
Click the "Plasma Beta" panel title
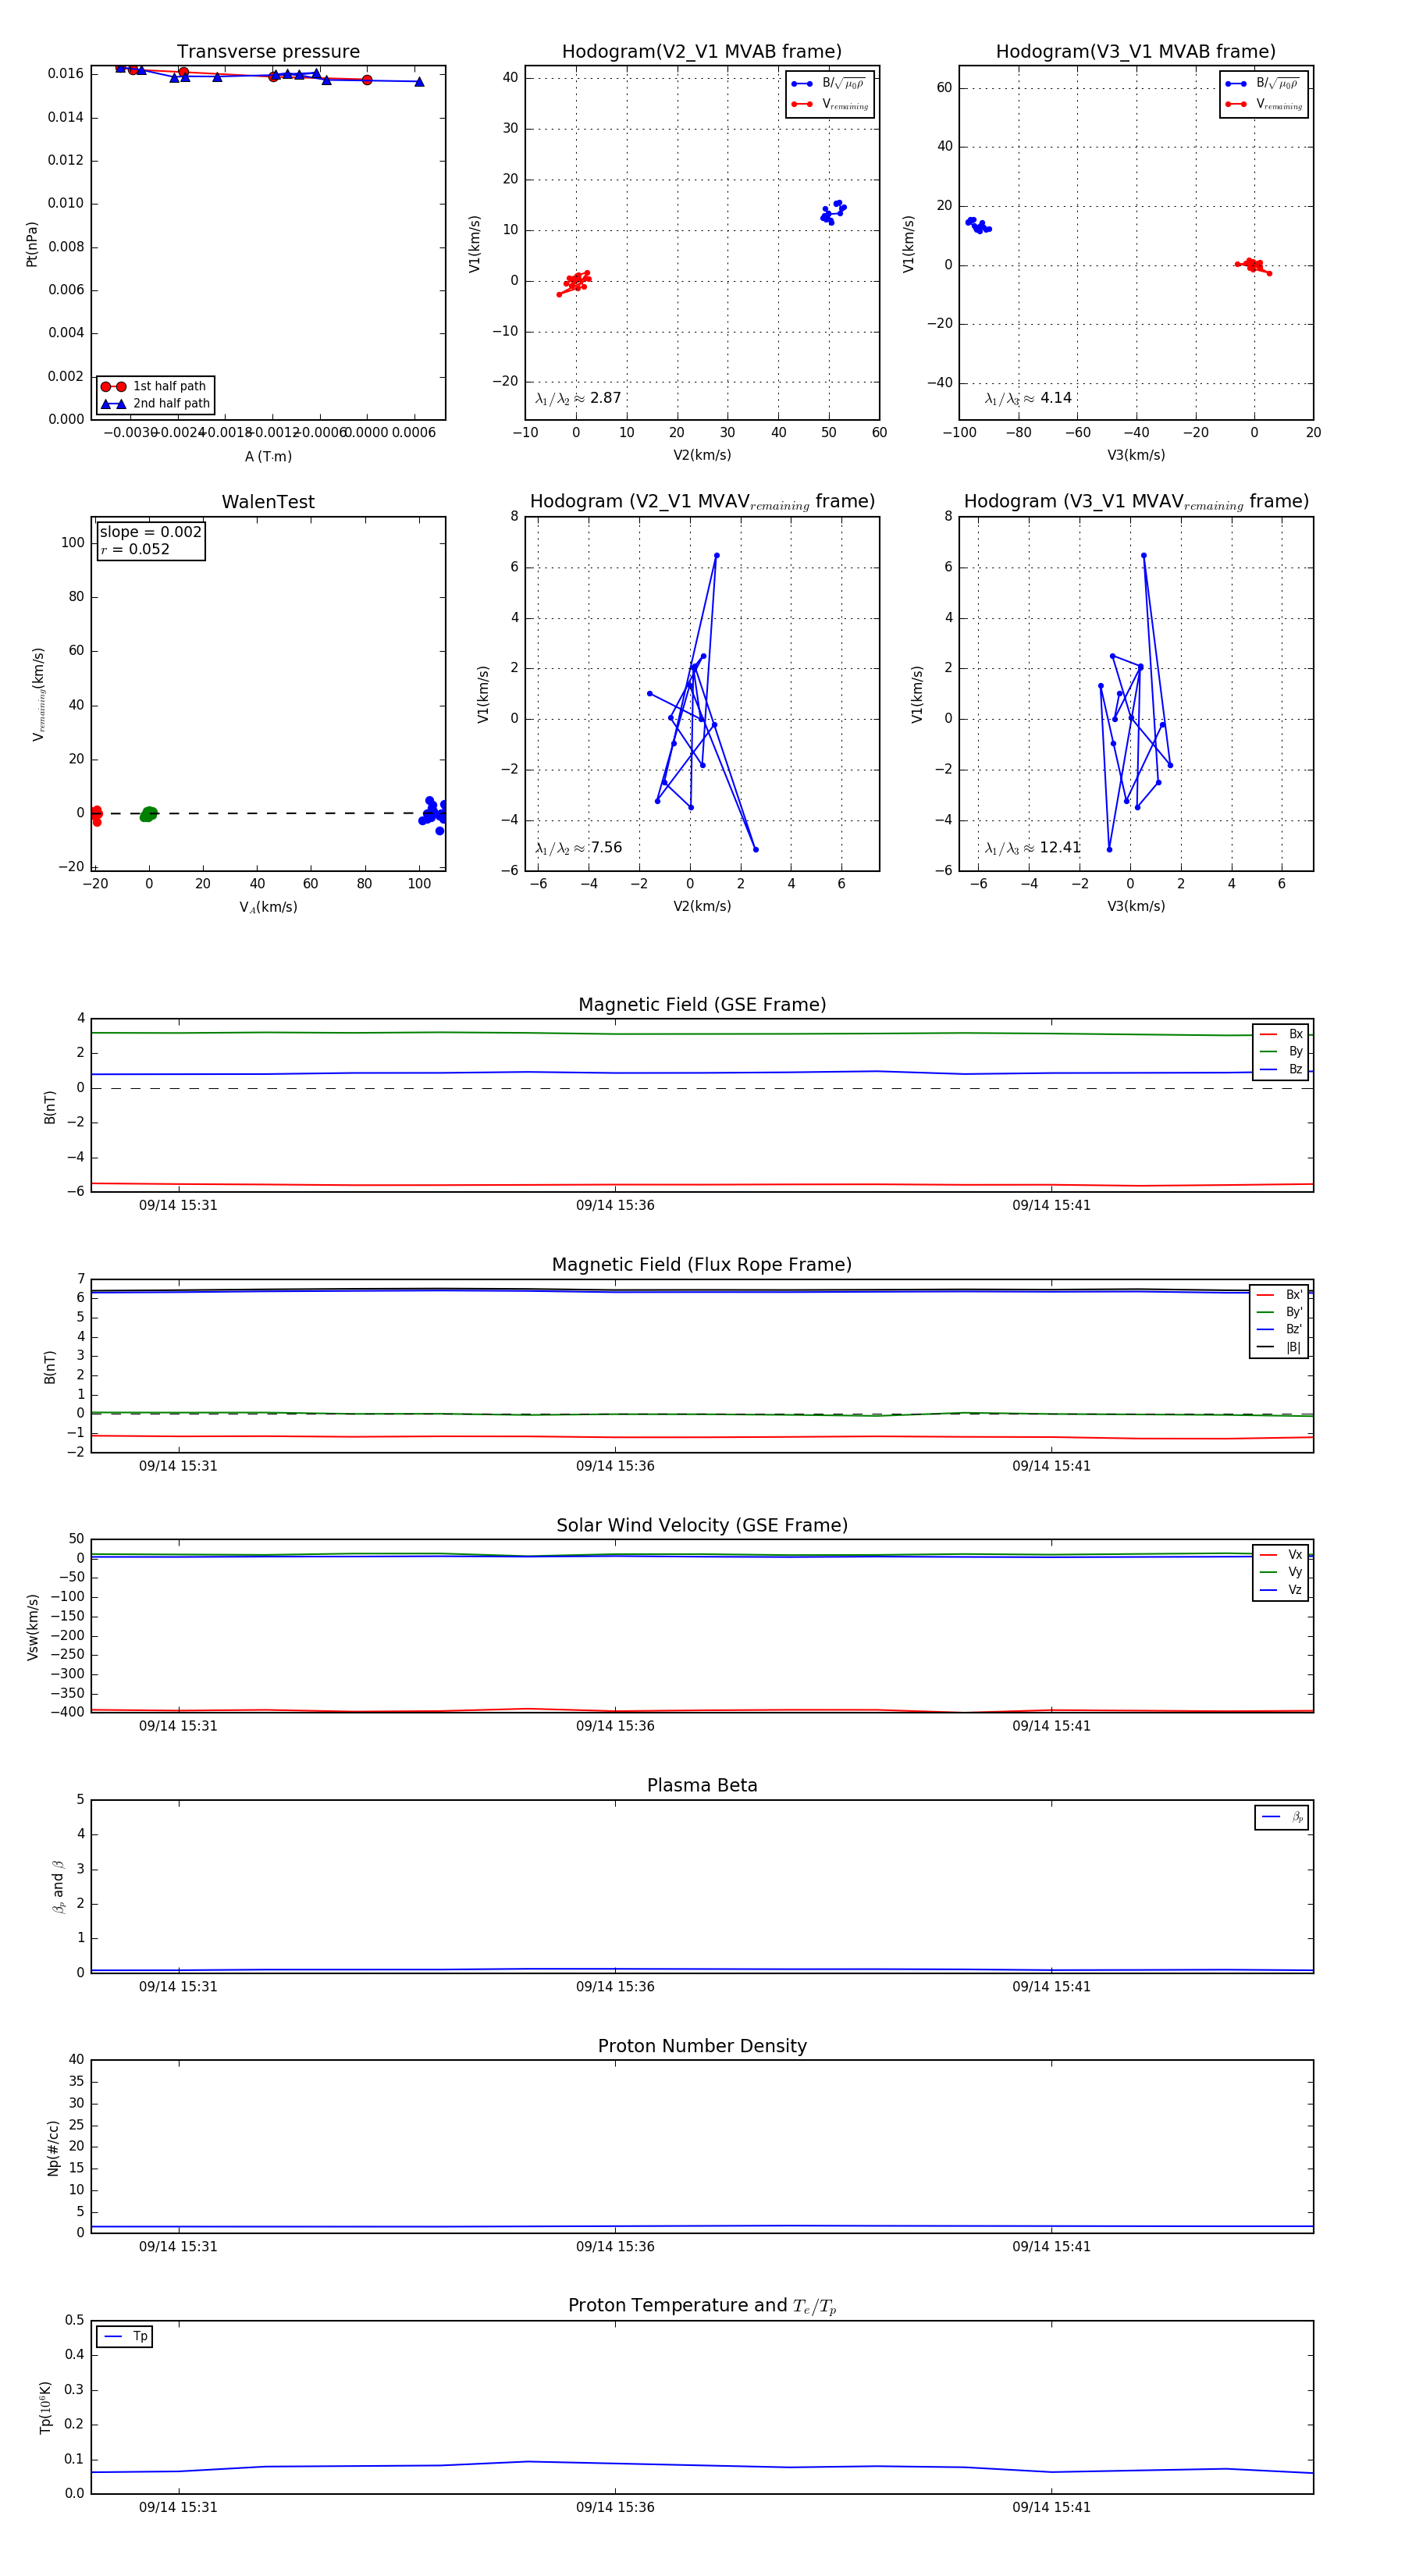tap(702, 1785)
